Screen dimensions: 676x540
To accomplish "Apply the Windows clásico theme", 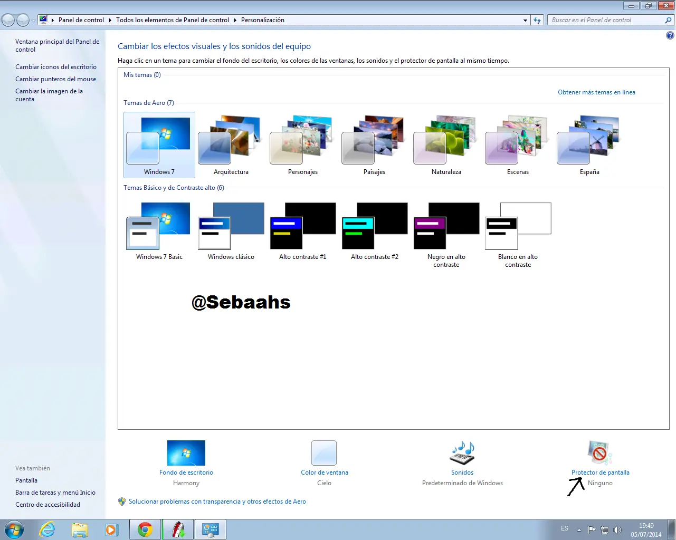I will 231,231.
